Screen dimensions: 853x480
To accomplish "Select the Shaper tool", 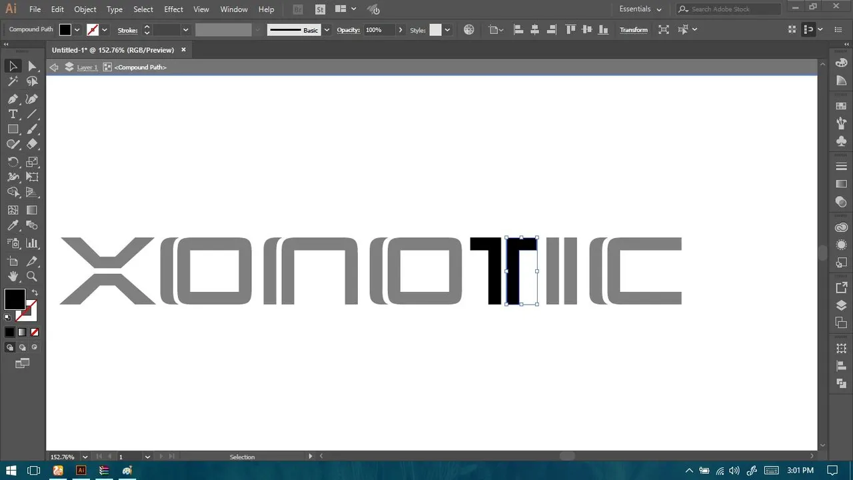I will (13, 144).
